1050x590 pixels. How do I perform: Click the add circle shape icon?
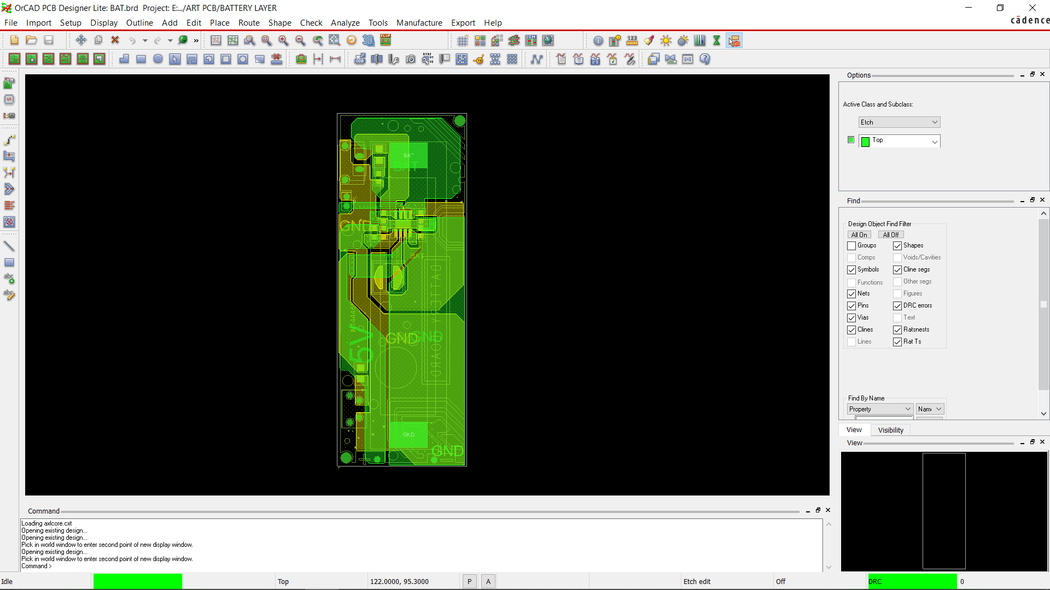(x=158, y=59)
